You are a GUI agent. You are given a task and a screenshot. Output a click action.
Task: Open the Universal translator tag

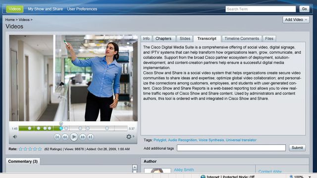(x=241, y=140)
